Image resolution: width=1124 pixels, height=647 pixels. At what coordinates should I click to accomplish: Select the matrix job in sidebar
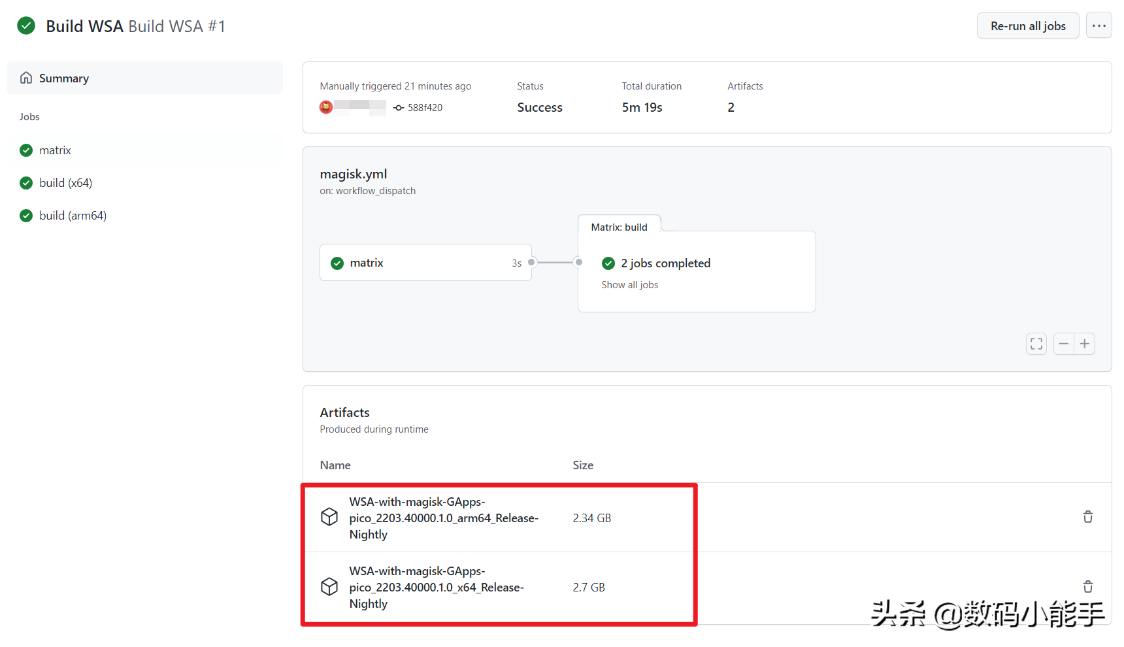[55, 150]
